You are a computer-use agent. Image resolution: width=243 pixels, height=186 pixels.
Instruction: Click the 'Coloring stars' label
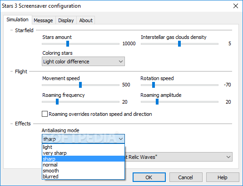pyautogui.click(x=58, y=53)
